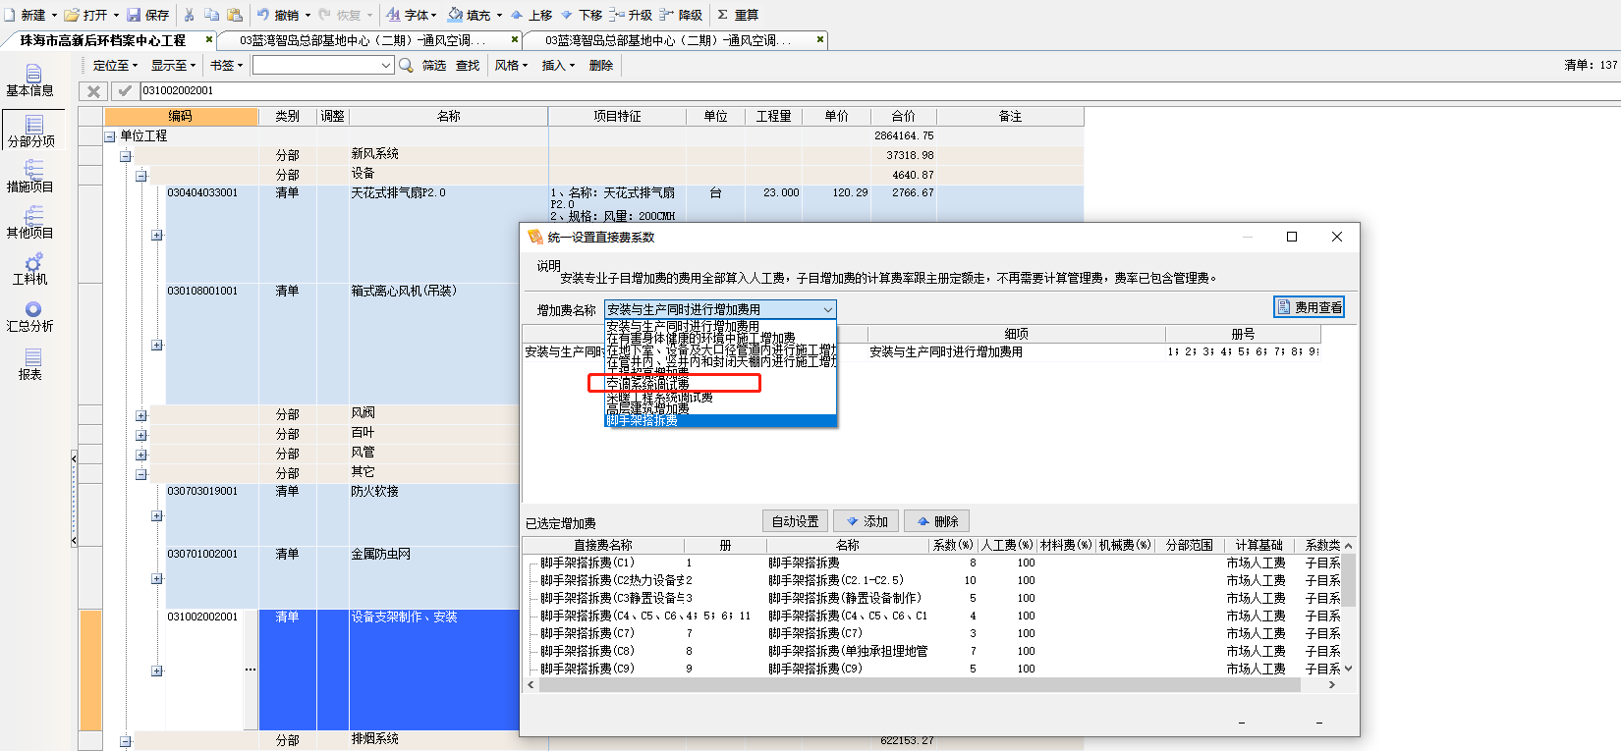Screen dimensions: 1621x751
Task: Open the 定位至 dropdown
Action: [115, 65]
